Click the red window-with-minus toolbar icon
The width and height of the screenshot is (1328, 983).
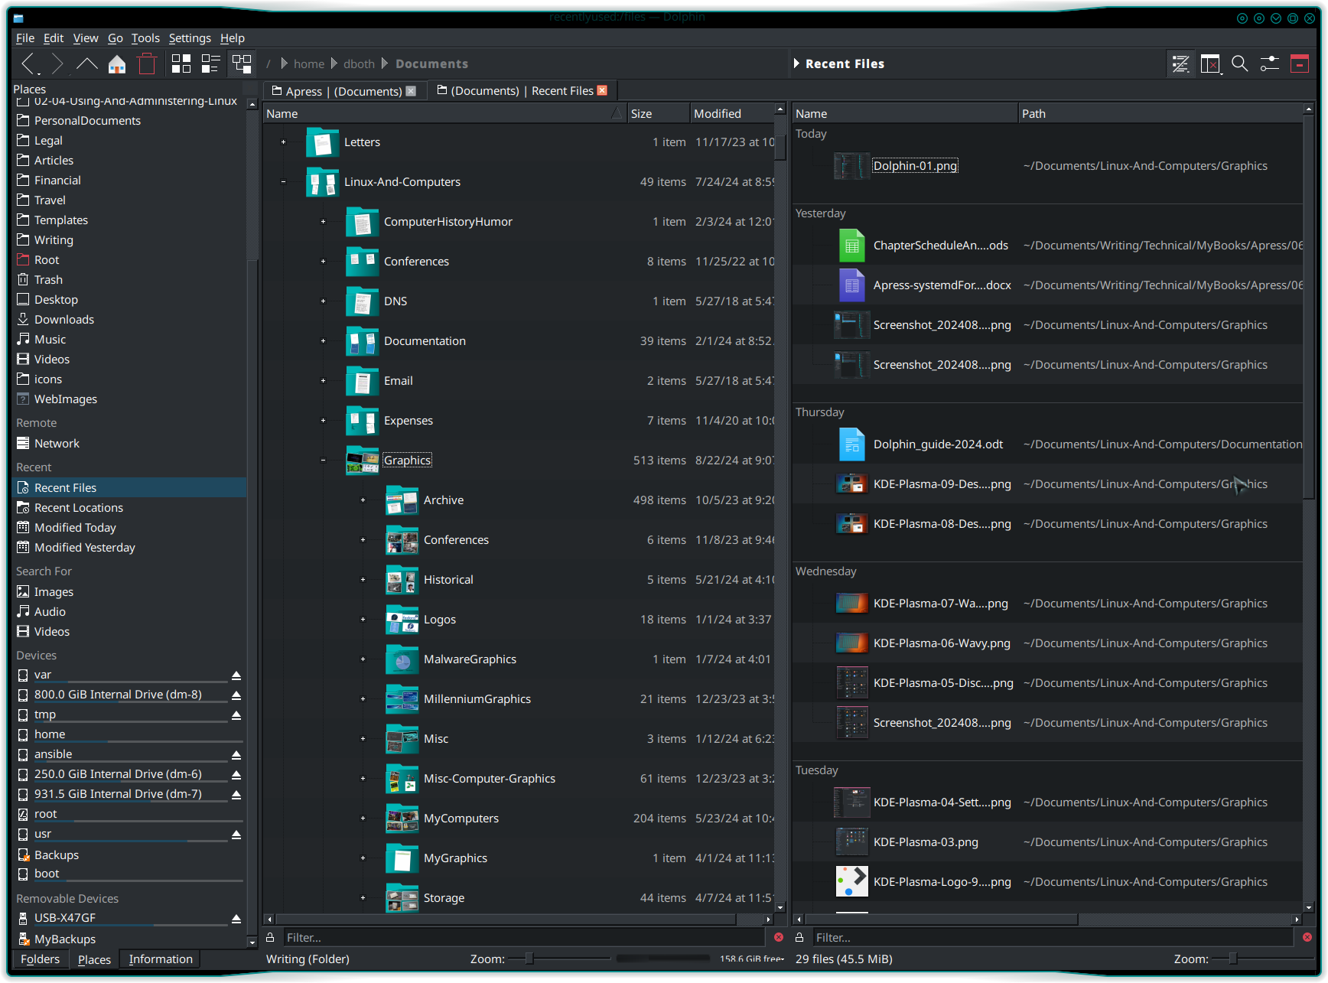[1300, 64]
